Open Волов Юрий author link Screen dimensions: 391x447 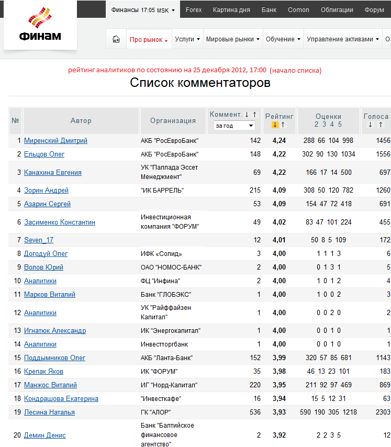point(43,267)
